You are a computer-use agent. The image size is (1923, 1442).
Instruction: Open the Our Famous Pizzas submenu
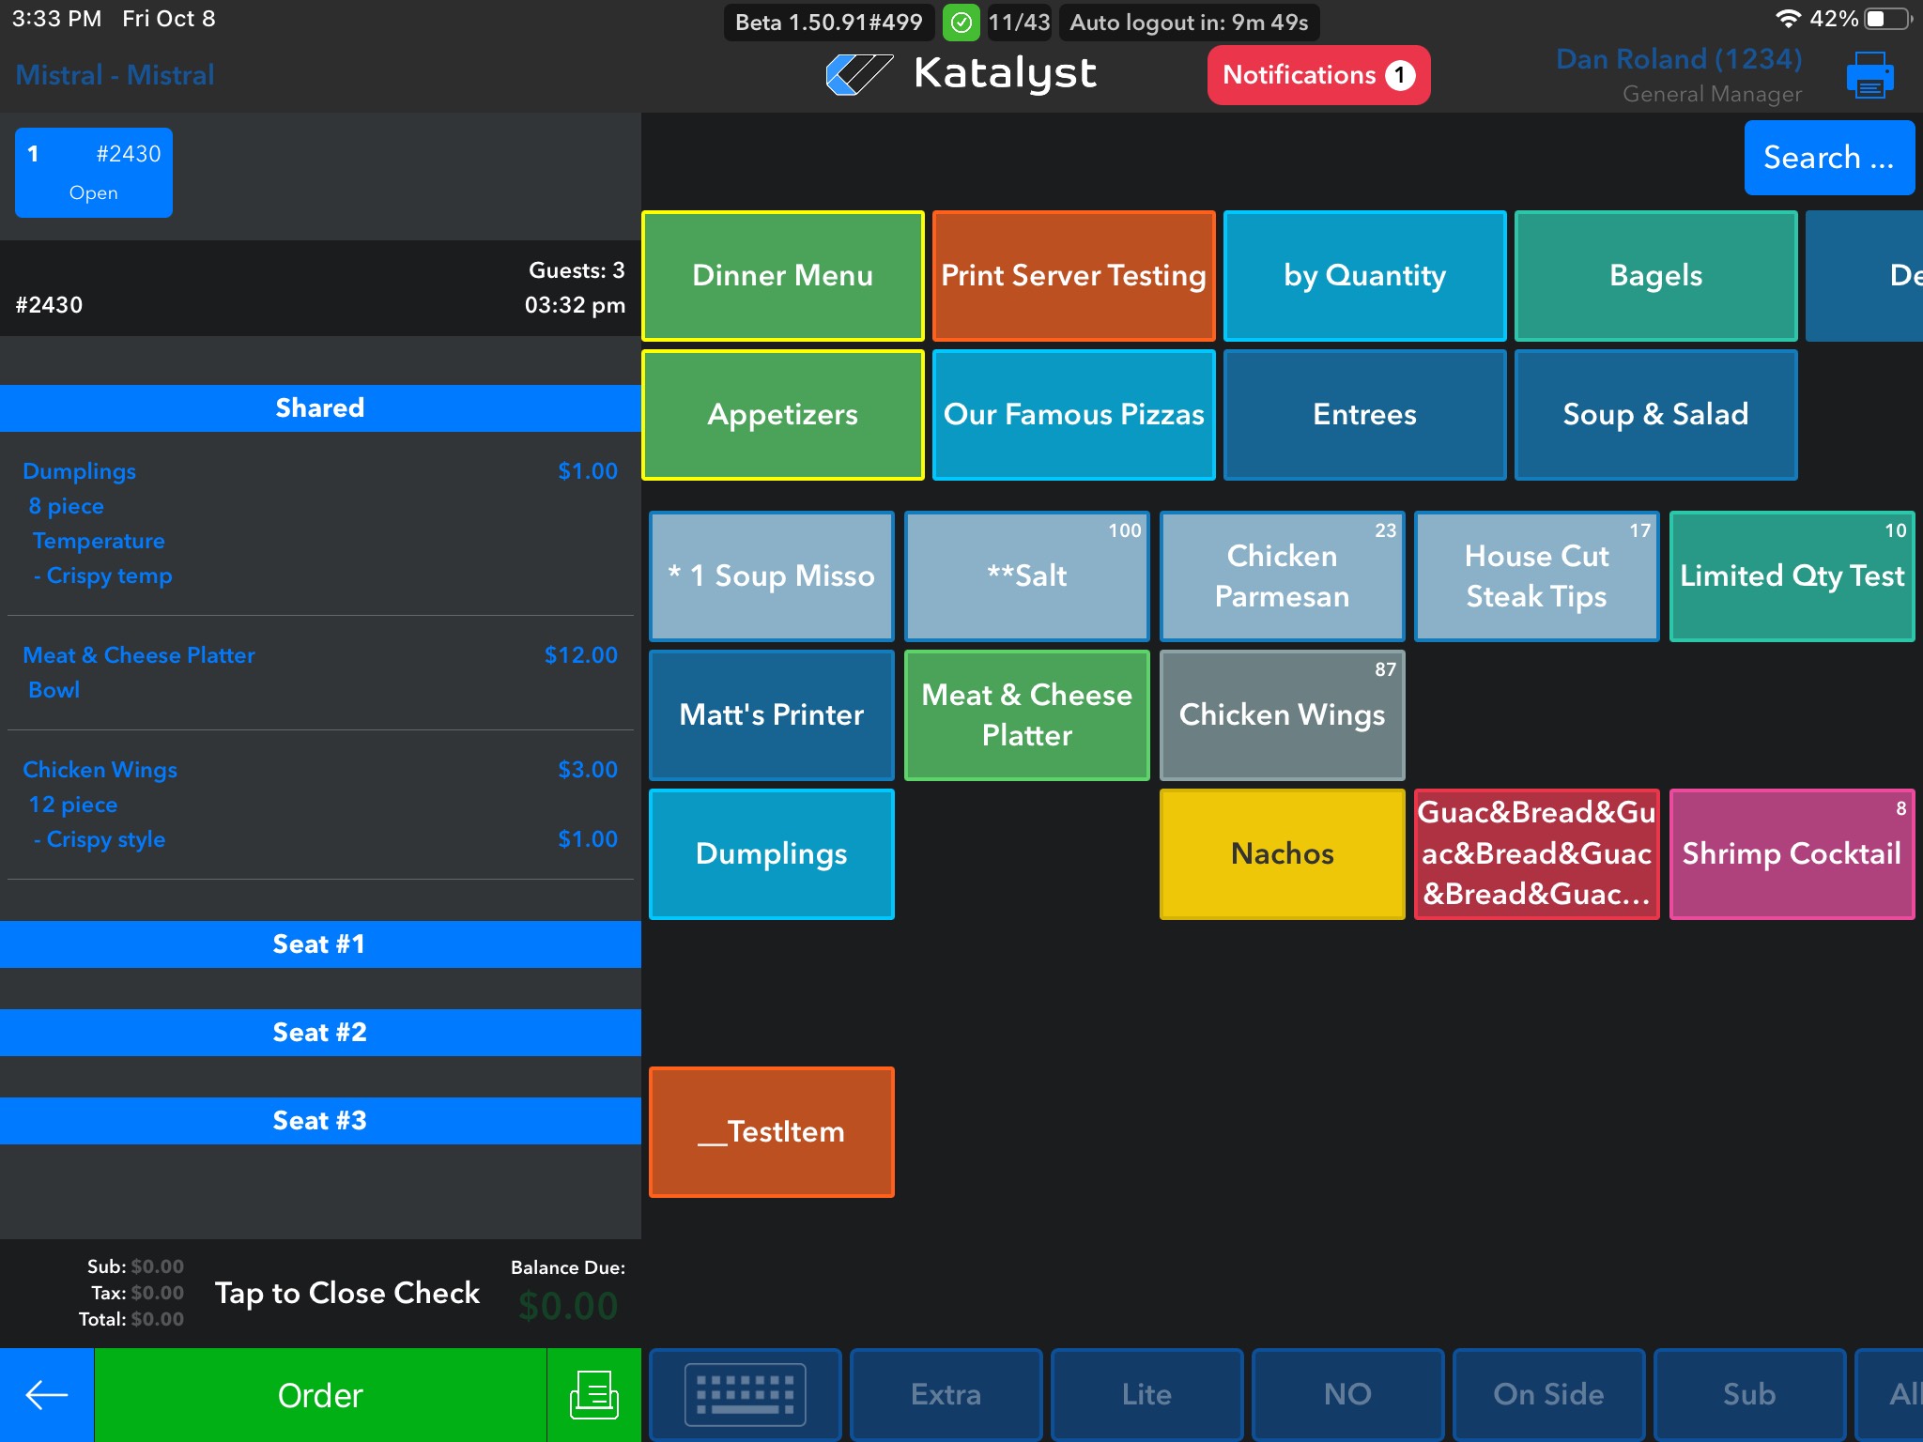coord(1073,415)
